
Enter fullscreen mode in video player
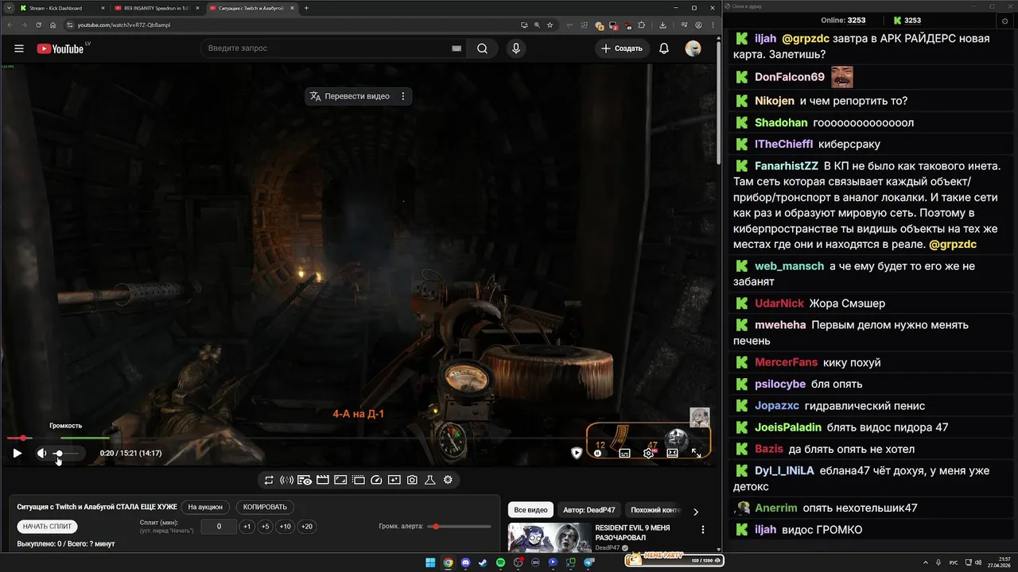pyautogui.click(x=696, y=453)
